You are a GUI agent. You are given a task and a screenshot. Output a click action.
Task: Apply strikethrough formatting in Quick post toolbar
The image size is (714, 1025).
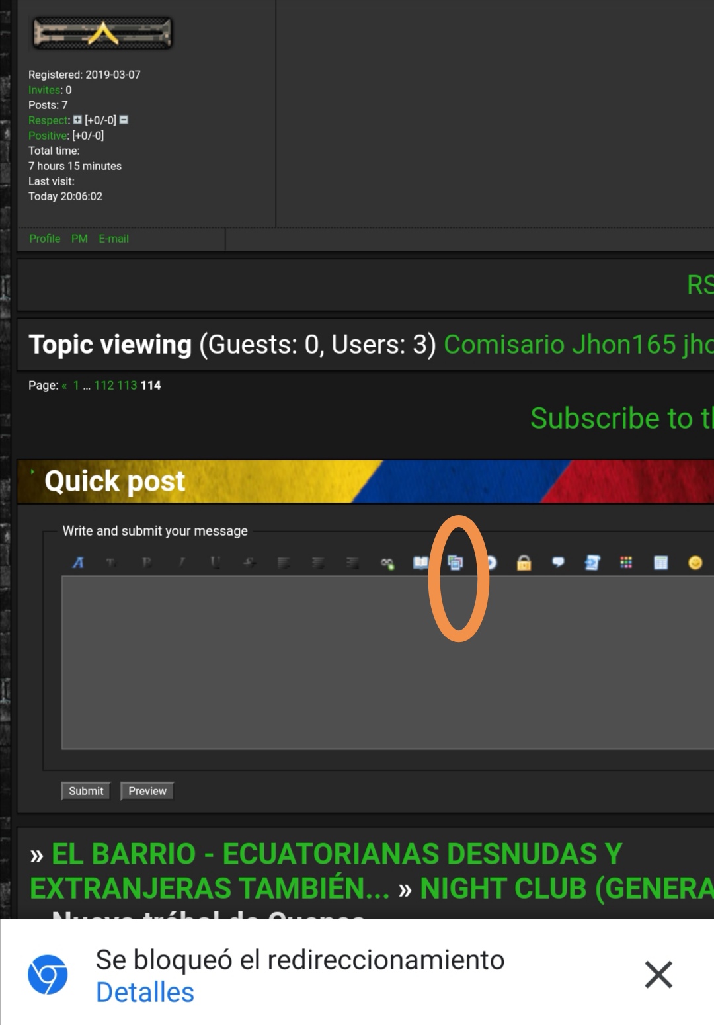pyautogui.click(x=249, y=563)
